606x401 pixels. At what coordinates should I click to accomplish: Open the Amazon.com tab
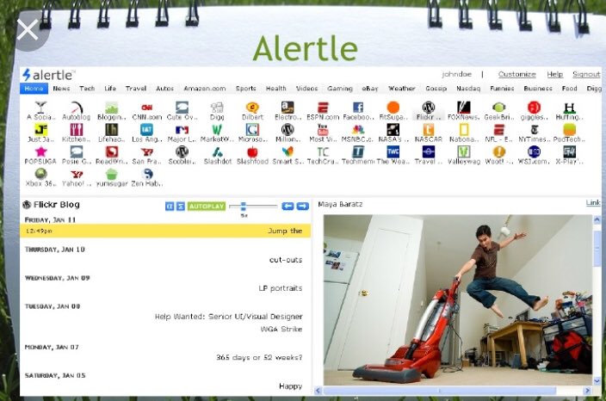(x=205, y=89)
